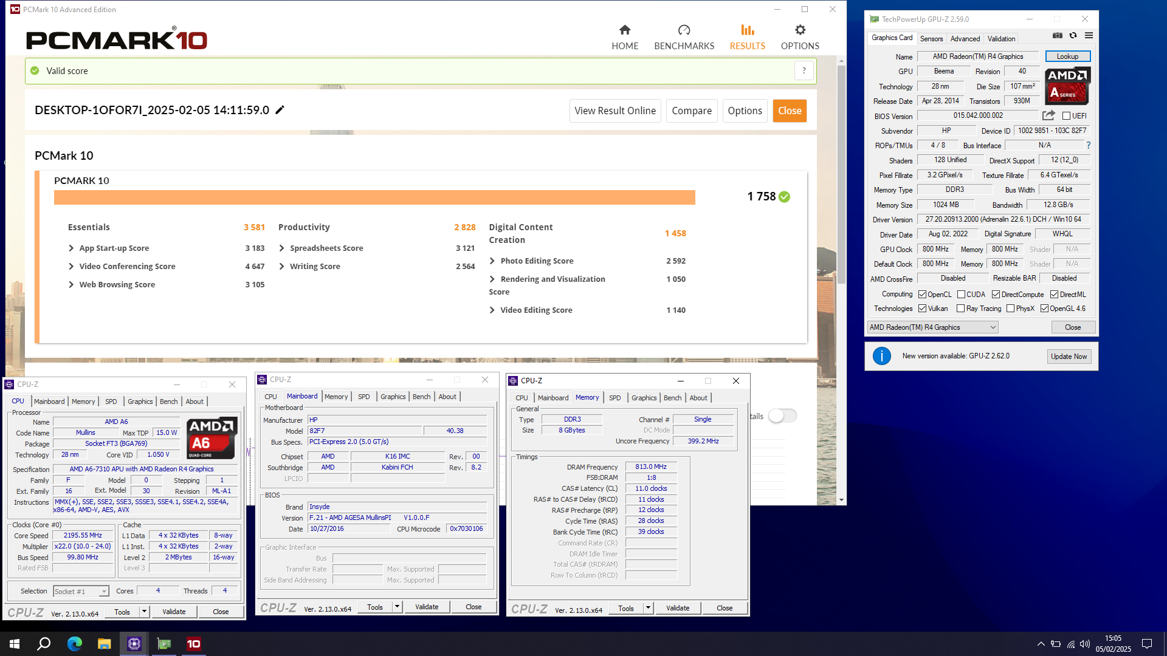Click scrollbar down arrow in PCMark
This screenshot has height=656, width=1167.
(x=841, y=500)
